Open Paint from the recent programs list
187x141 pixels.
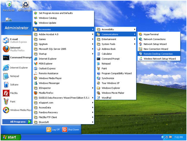[6, 101]
